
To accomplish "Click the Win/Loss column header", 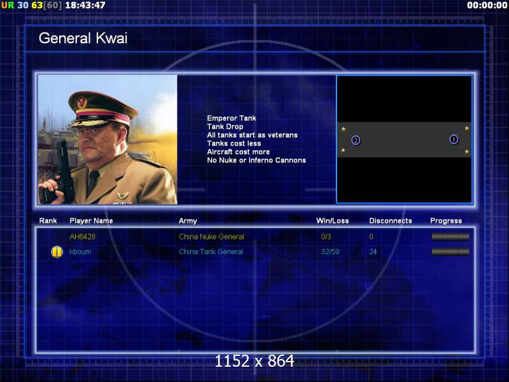I will pyautogui.click(x=332, y=221).
